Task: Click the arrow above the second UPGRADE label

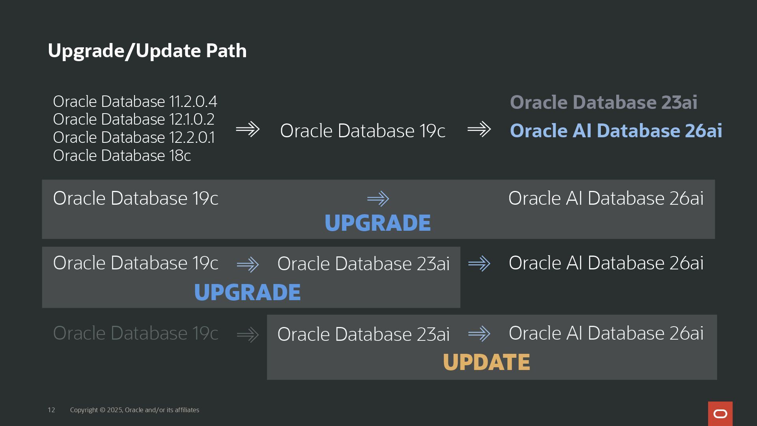Action: 248,265
